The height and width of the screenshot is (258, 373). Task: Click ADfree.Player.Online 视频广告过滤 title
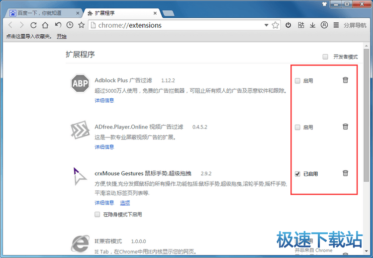tap(139, 127)
